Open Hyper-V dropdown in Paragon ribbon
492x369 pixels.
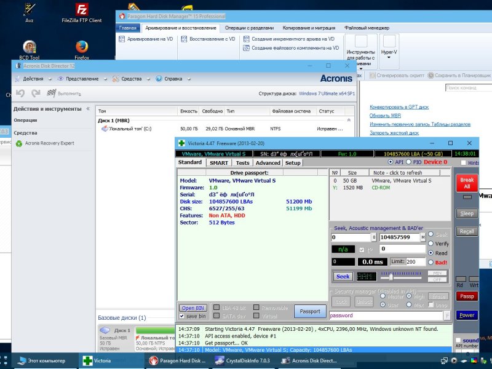[389, 51]
